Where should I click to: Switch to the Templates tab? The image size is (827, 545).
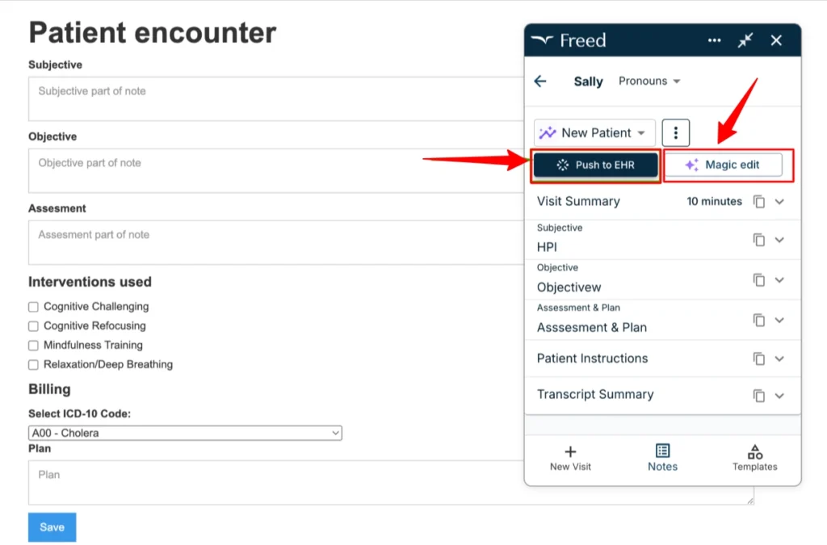(755, 458)
